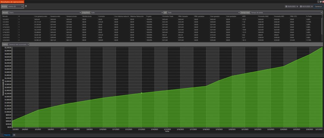Click the window restore icon at top right
The height and width of the screenshot is (138, 324).
tap(319, 2)
